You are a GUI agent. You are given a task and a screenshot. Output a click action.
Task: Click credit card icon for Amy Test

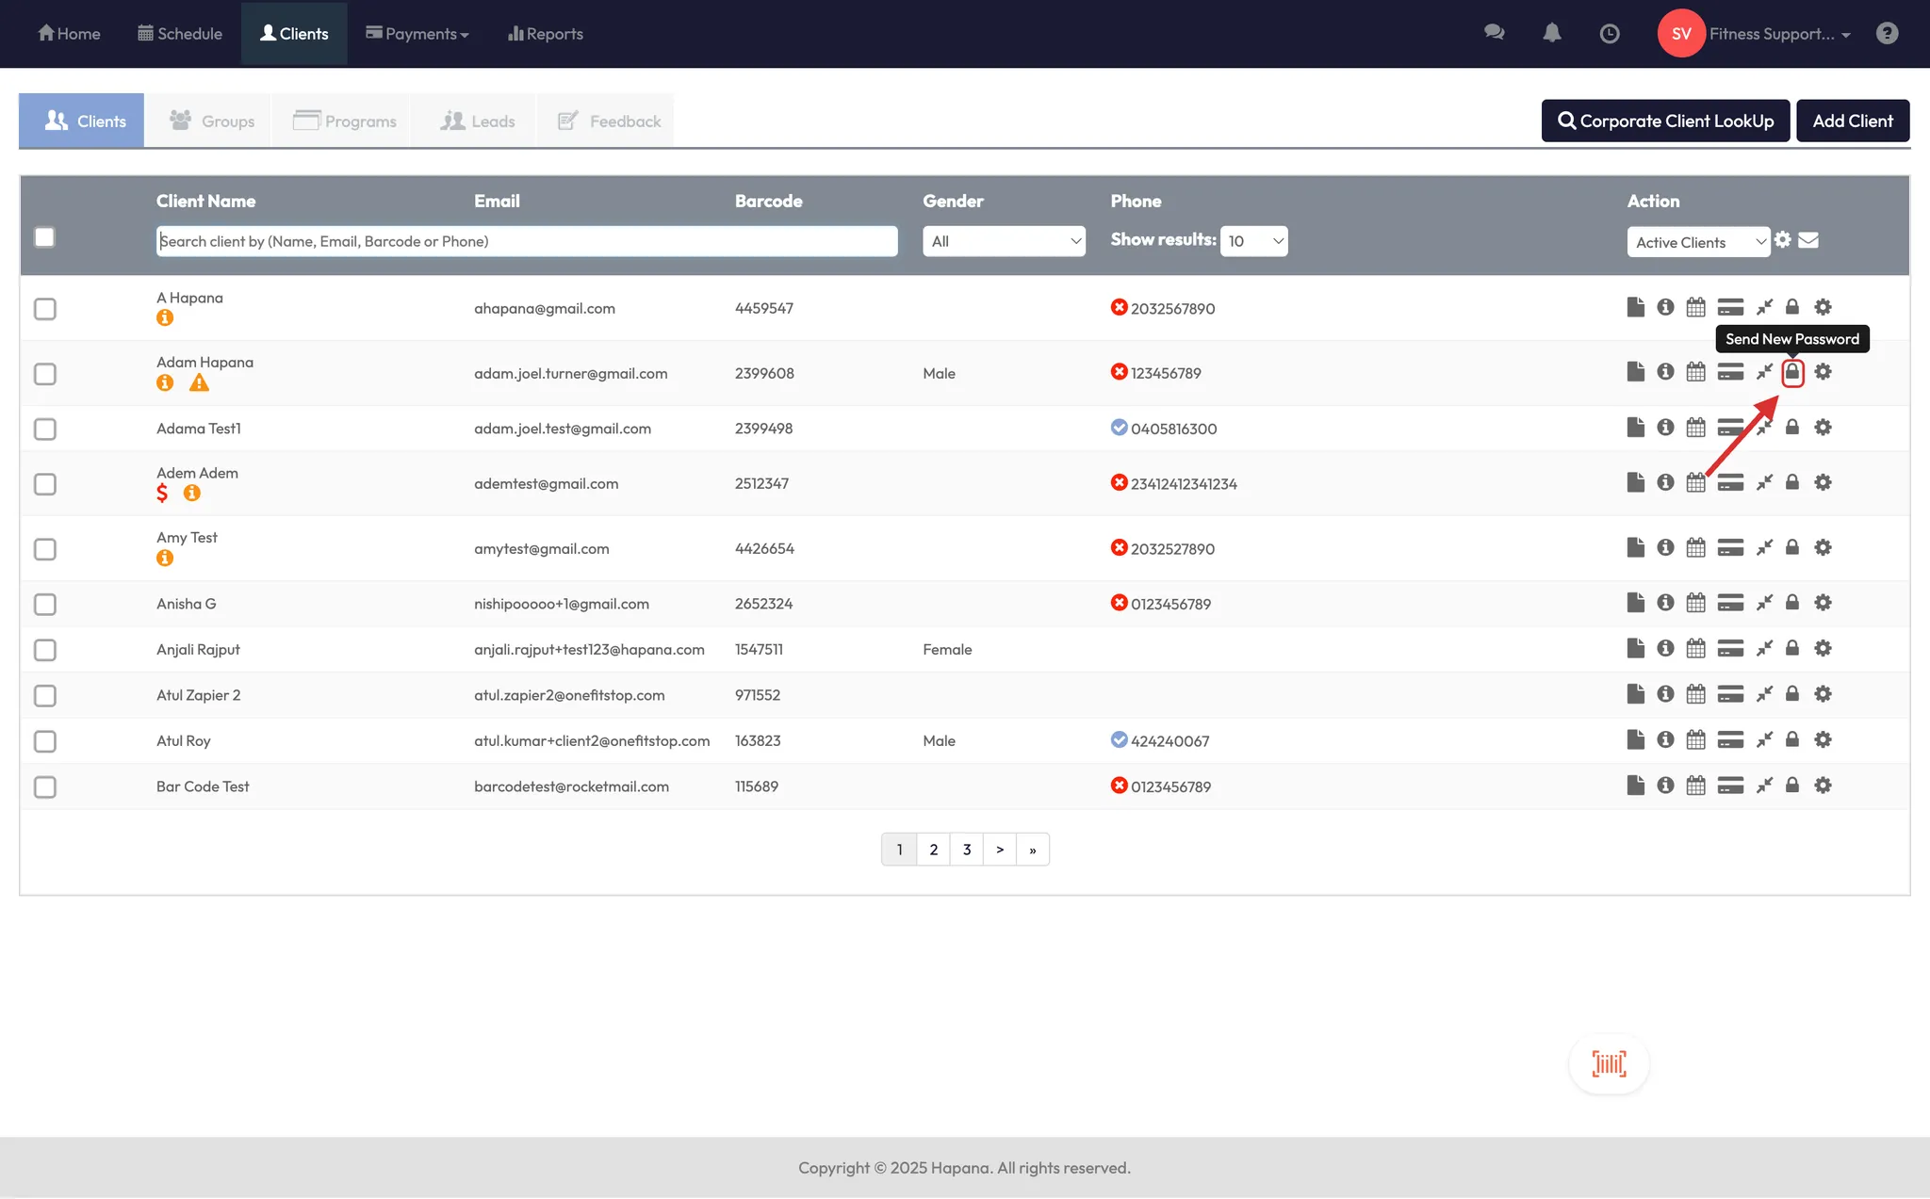(x=1730, y=548)
